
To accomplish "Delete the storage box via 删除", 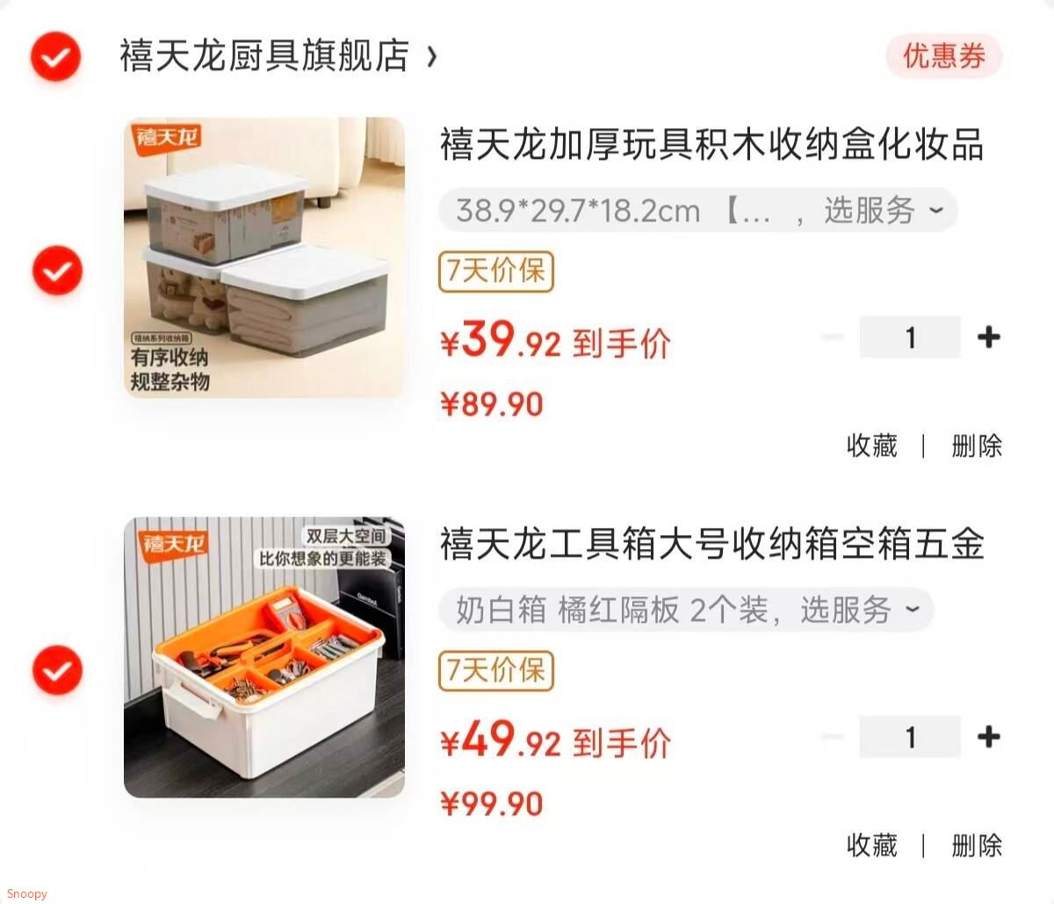I will (977, 445).
